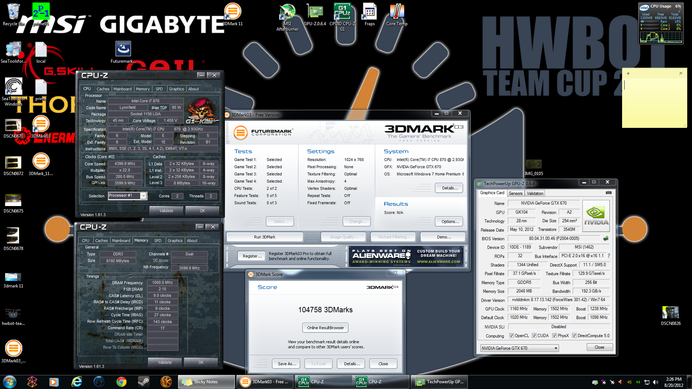Launch Google Chrome from the taskbar
Screen dimensions: 692x389
[121, 381]
